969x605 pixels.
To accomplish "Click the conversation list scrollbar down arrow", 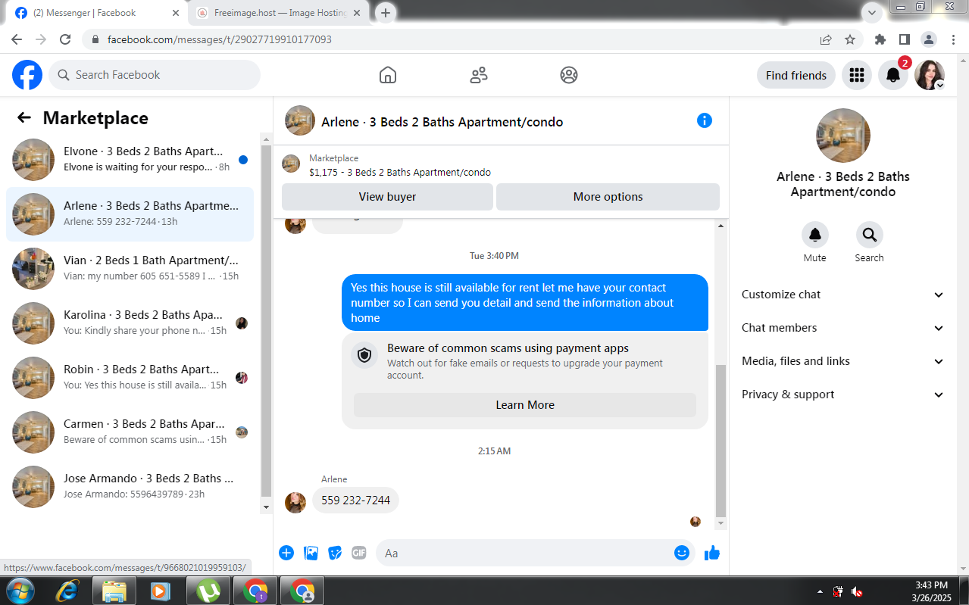I will (x=266, y=507).
